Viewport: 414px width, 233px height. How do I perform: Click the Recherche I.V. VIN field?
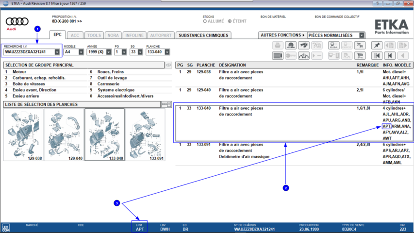(x=29, y=52)
